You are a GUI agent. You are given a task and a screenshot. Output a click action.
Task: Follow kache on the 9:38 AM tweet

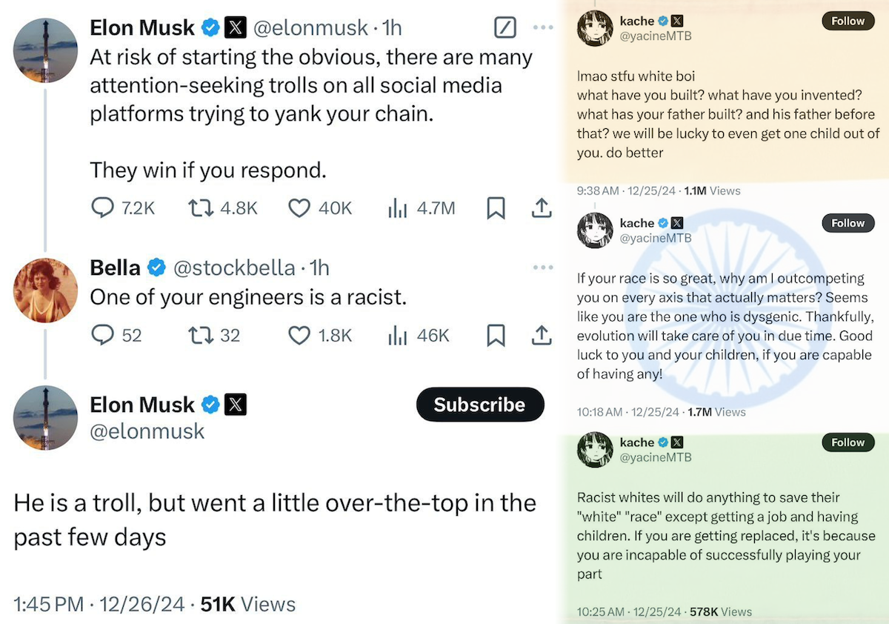848,21
